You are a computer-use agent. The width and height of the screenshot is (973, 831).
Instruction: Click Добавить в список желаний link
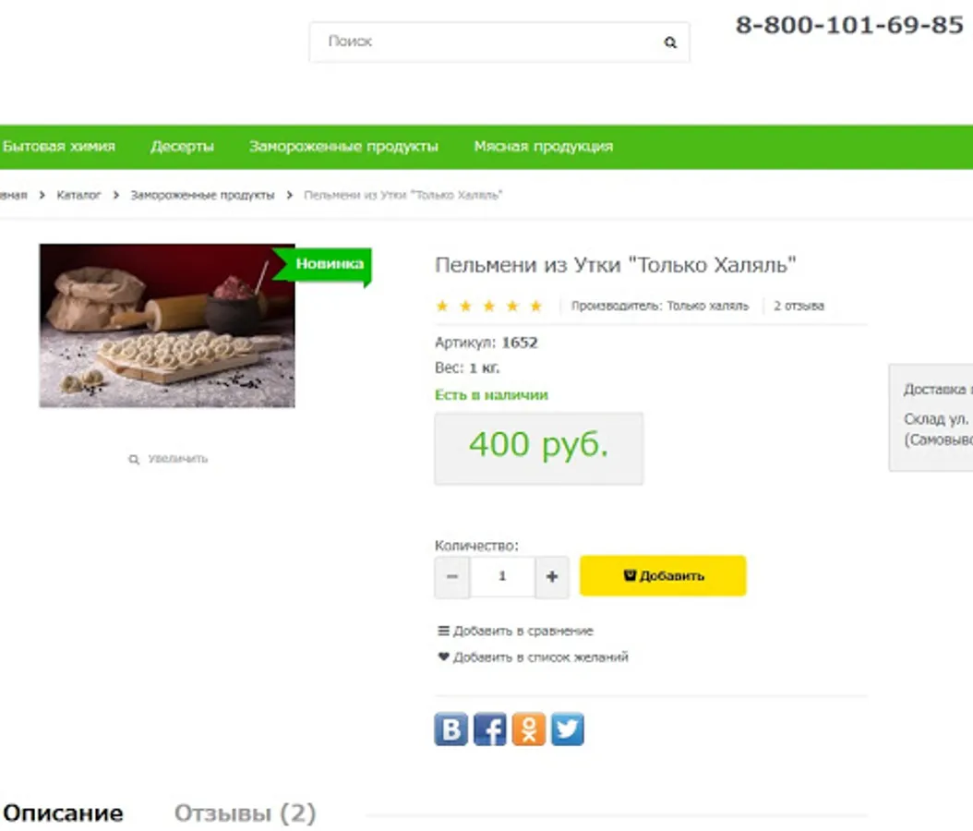point(533,657)
